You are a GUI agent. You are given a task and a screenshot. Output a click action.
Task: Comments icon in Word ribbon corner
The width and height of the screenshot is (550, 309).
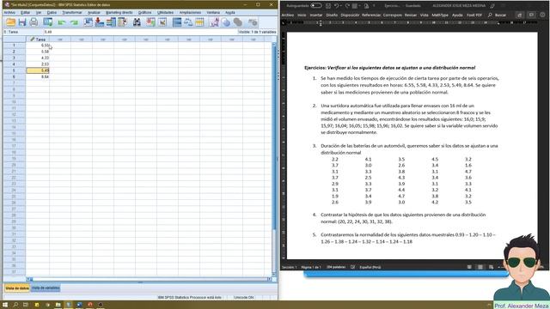(531, 15)
